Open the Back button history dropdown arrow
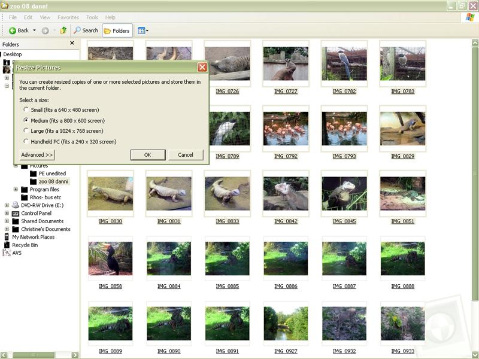Viewport: 479px width, 359px height. point(34,31)
